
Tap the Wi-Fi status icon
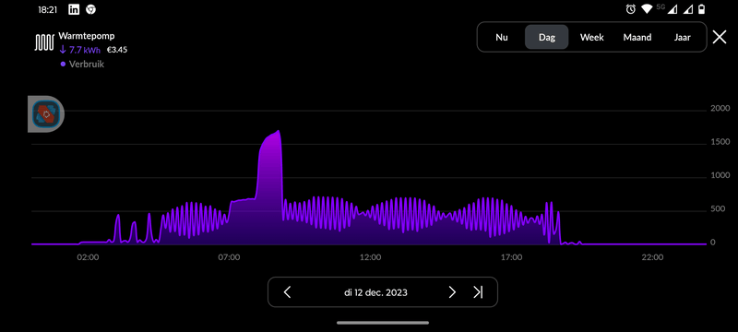pyautogui.click(x=647, y=9)
